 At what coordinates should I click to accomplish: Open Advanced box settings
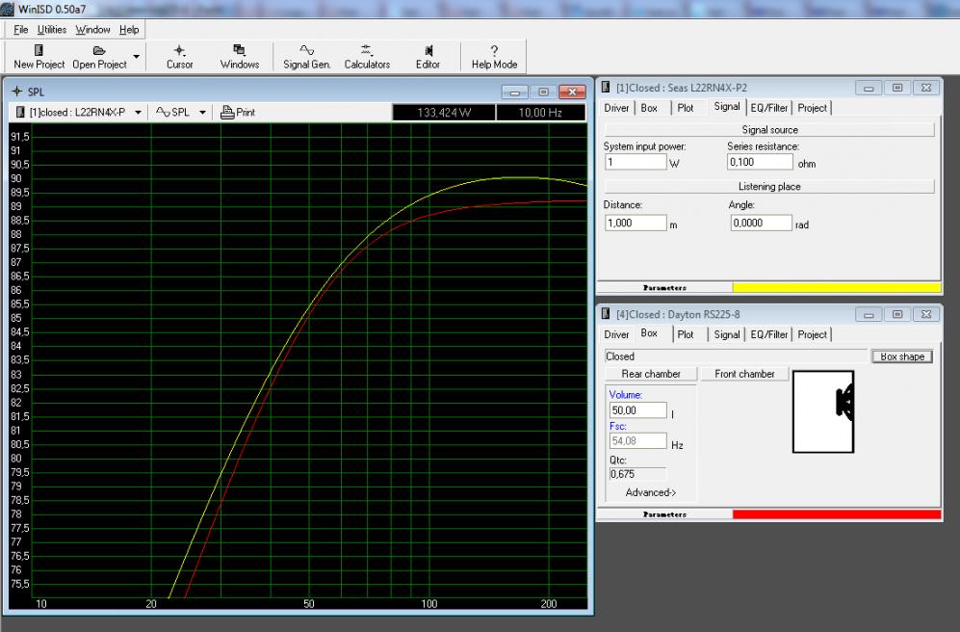[651, 492]
